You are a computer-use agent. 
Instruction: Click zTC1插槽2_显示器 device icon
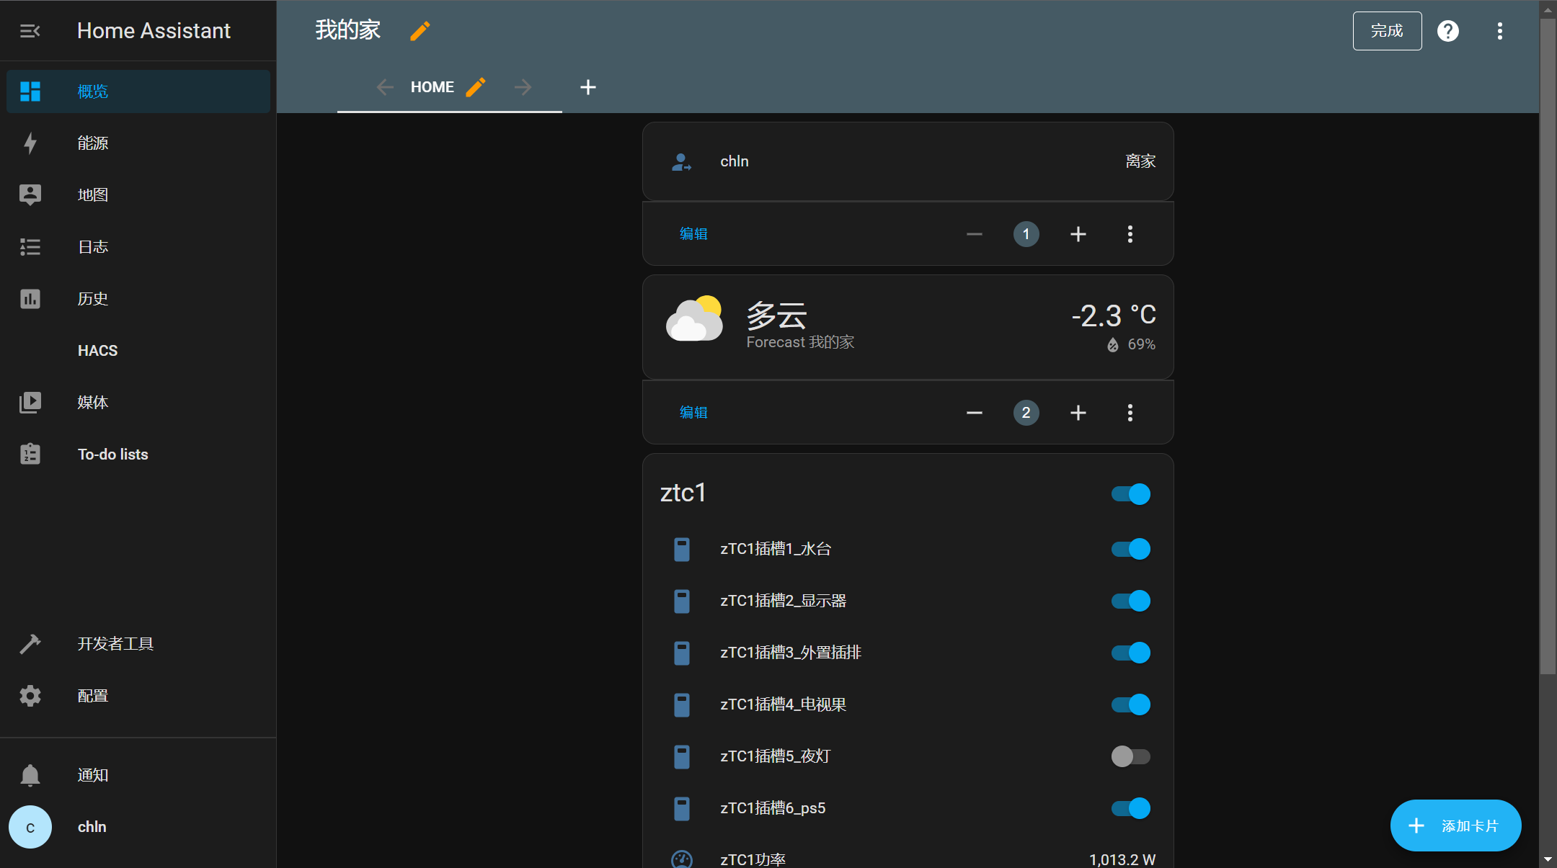point(681,601)
